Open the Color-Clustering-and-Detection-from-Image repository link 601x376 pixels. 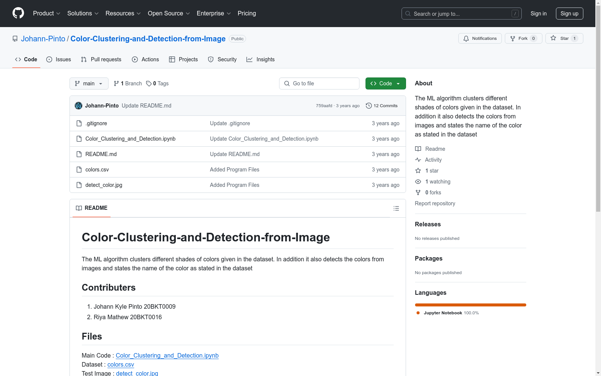tap(148, 39)
